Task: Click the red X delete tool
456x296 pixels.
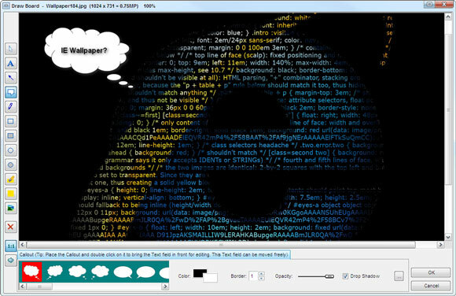Action: coord(11,227)
